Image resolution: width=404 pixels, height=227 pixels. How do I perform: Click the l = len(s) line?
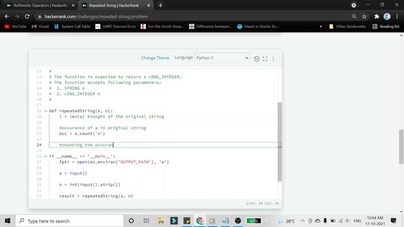[111, 117]
